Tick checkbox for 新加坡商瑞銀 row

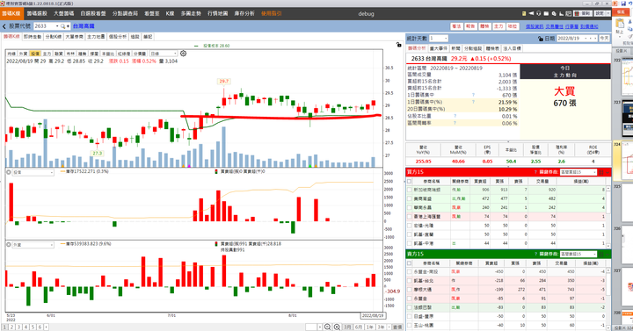[410, 190]
